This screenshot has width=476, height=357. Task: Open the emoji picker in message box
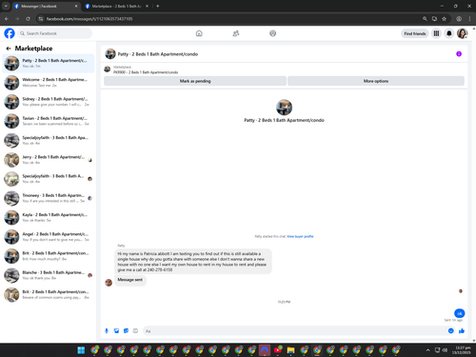pyautogui.click(x=451, y=331)
